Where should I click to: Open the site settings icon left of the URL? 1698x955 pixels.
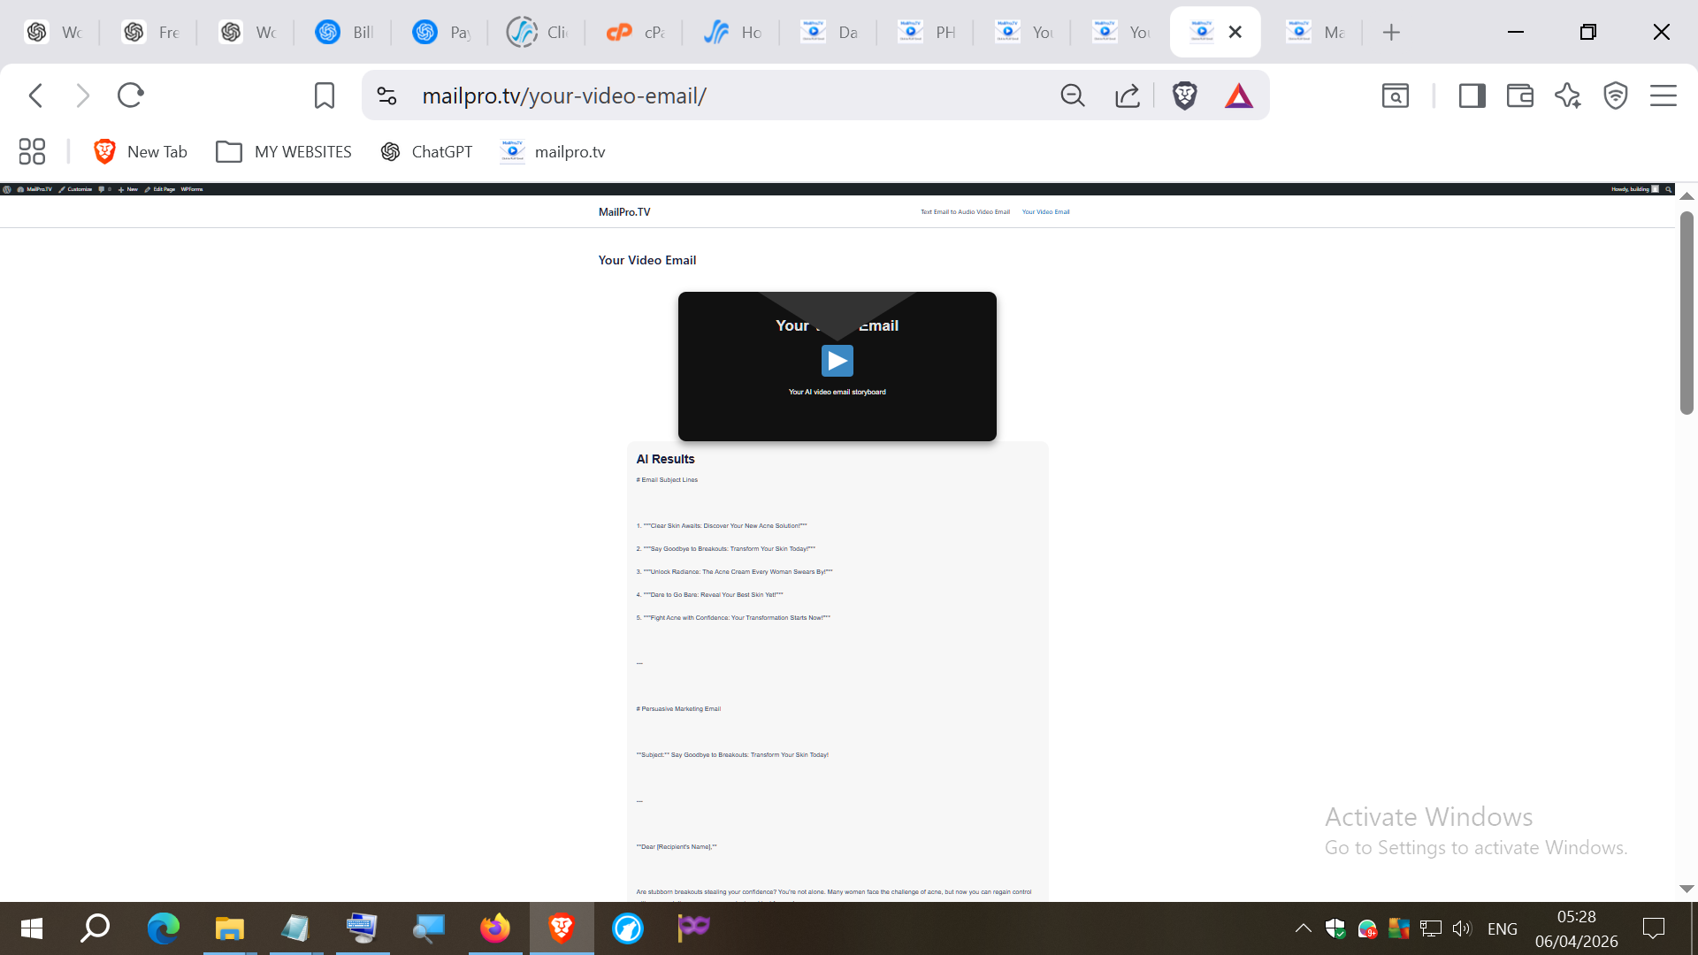pos(386,95)
